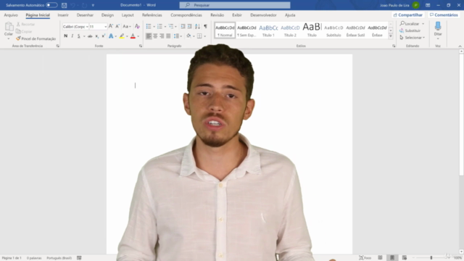Click the Foco mode button
The height and width of the screenshot is (261, 464).
pyautogui.click(x=365, y=258)
